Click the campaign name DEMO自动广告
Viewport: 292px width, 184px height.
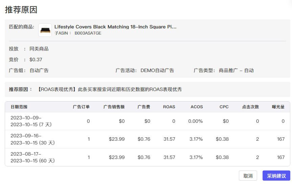pyautogui.click(x=157, y=70)
